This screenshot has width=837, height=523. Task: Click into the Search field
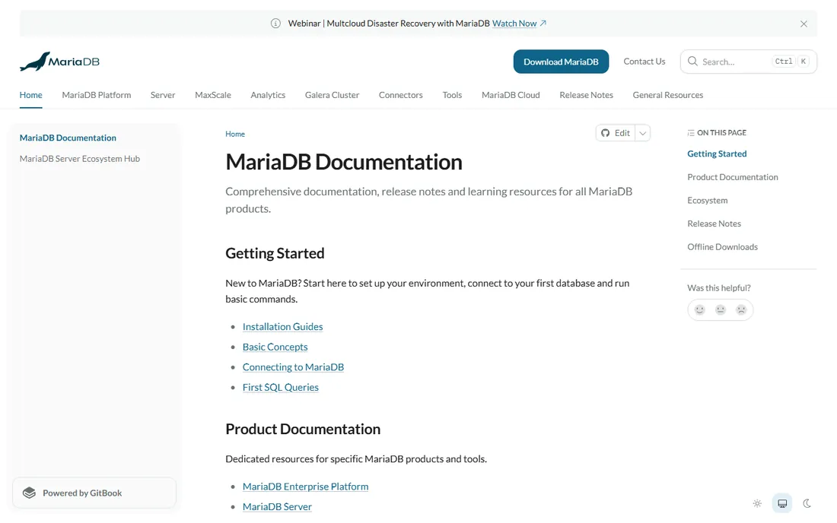(x=749, y=62)
